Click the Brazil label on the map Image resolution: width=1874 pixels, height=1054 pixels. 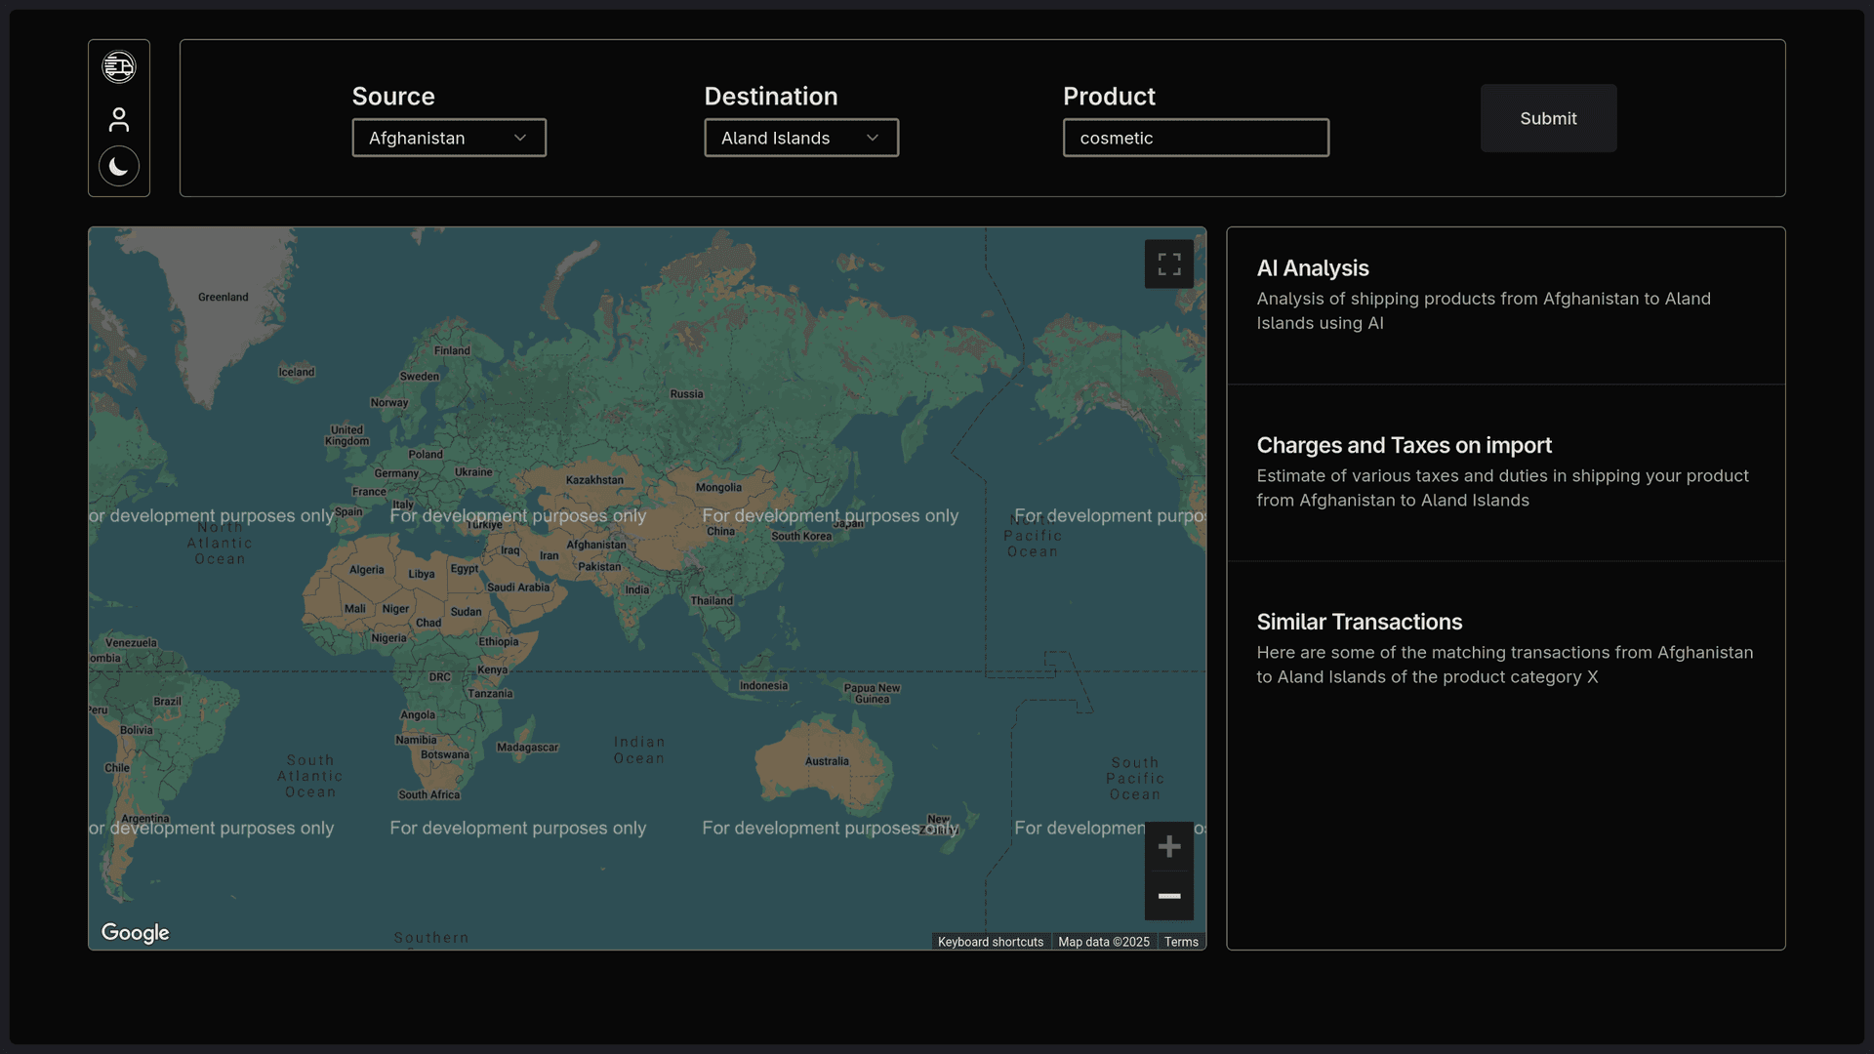tap(167, 702)
